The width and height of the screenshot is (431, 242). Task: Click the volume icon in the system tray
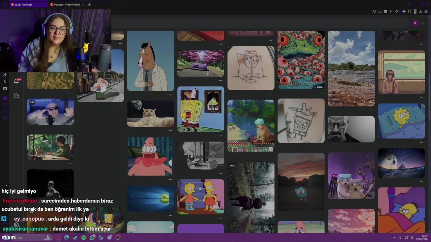411,238
